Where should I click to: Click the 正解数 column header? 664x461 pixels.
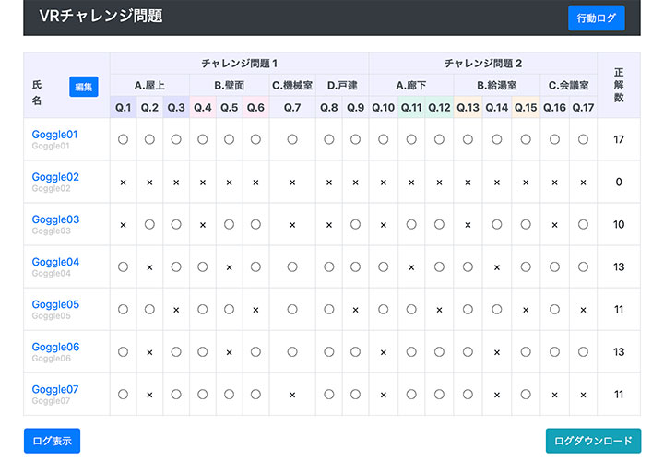[x=619, y=85]
